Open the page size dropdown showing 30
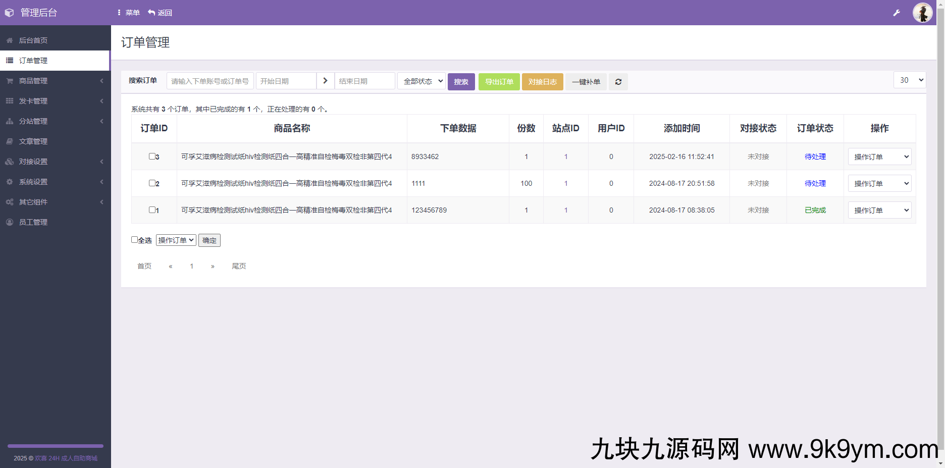This screenshot has height=468, width=945. [x=910, y=80]
